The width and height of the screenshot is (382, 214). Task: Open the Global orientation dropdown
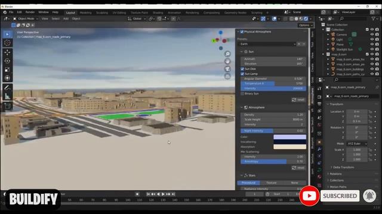click(137, 18)
